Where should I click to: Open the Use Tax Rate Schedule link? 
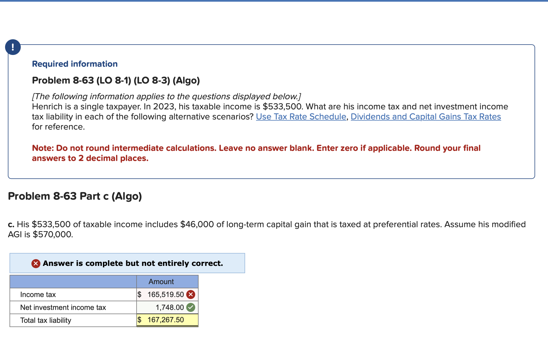[301, 117]
